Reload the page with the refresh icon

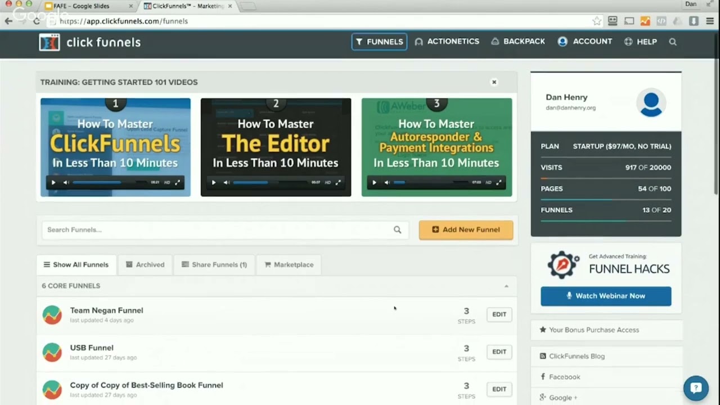[x=37, y=21]
